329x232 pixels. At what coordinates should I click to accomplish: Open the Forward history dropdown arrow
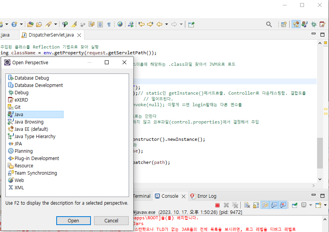pyautogui.click(x=181, y=24)
